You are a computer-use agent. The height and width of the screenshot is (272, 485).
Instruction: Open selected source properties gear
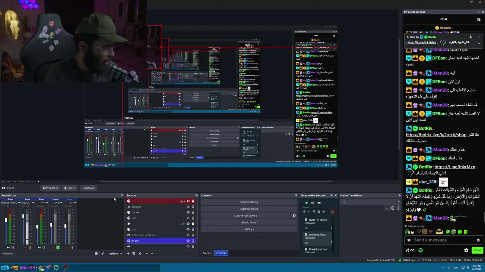click(x=140, y=253)
